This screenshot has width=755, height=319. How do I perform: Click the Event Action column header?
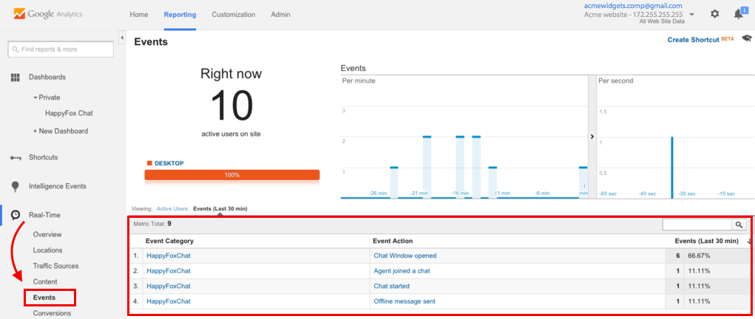click(393, 241)
